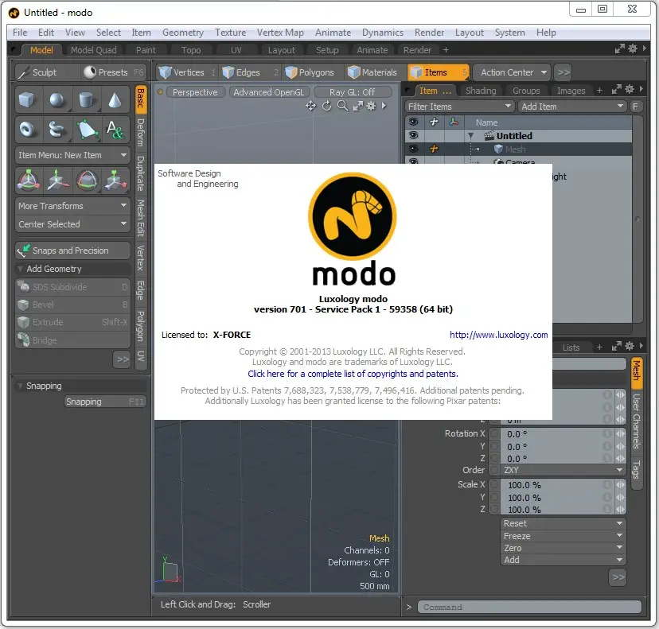Toggle visibility of Mesh item

(x=414, y=149)
